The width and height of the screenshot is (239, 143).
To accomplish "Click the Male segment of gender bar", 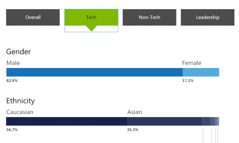I will click(x=94, y=72).
